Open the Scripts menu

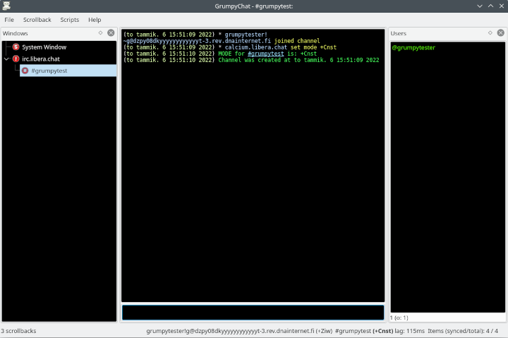point(70,20)
